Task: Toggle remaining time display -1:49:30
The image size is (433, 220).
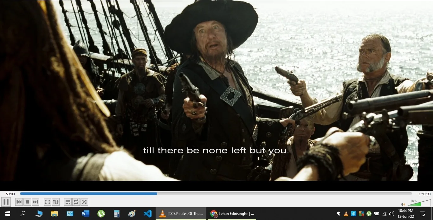Action: pos(424,194)
